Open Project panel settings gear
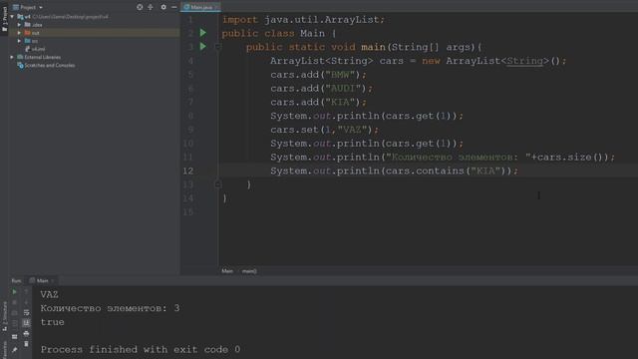This screenshot has width=638, height=359. coord(163,7)
